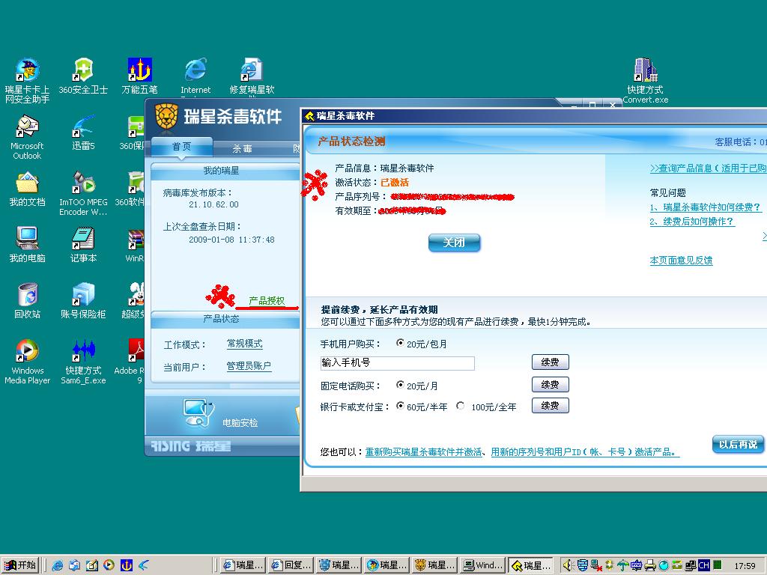Open 瑞星杀毒软件如何续费 FAQ link
Viewport: 767px width, 575px height.
(x=706, y=207)
